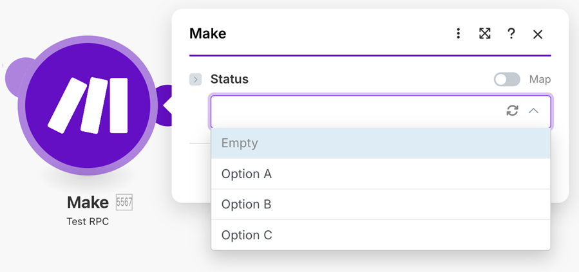Expand the Status field arrow

(x=196, y=80)
